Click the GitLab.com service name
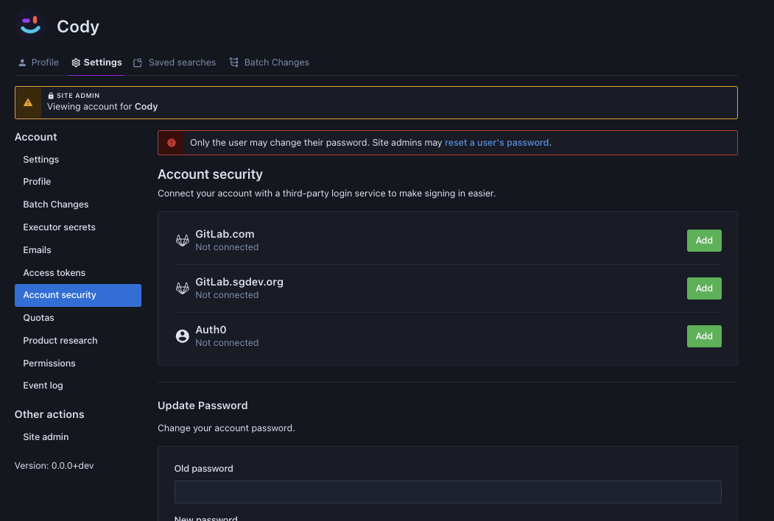 coord(225,234)
